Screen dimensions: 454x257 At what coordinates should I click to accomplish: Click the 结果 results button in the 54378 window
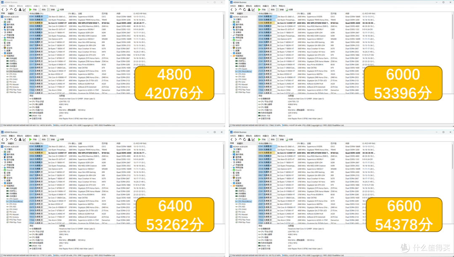point(289,139)
